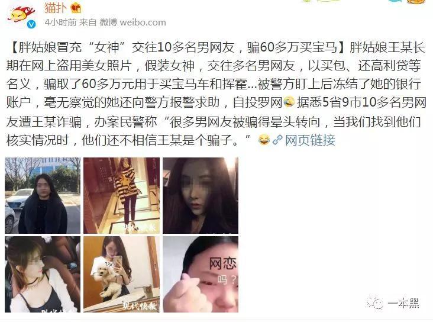Open the car seat selfie photo

coord(43,275)
